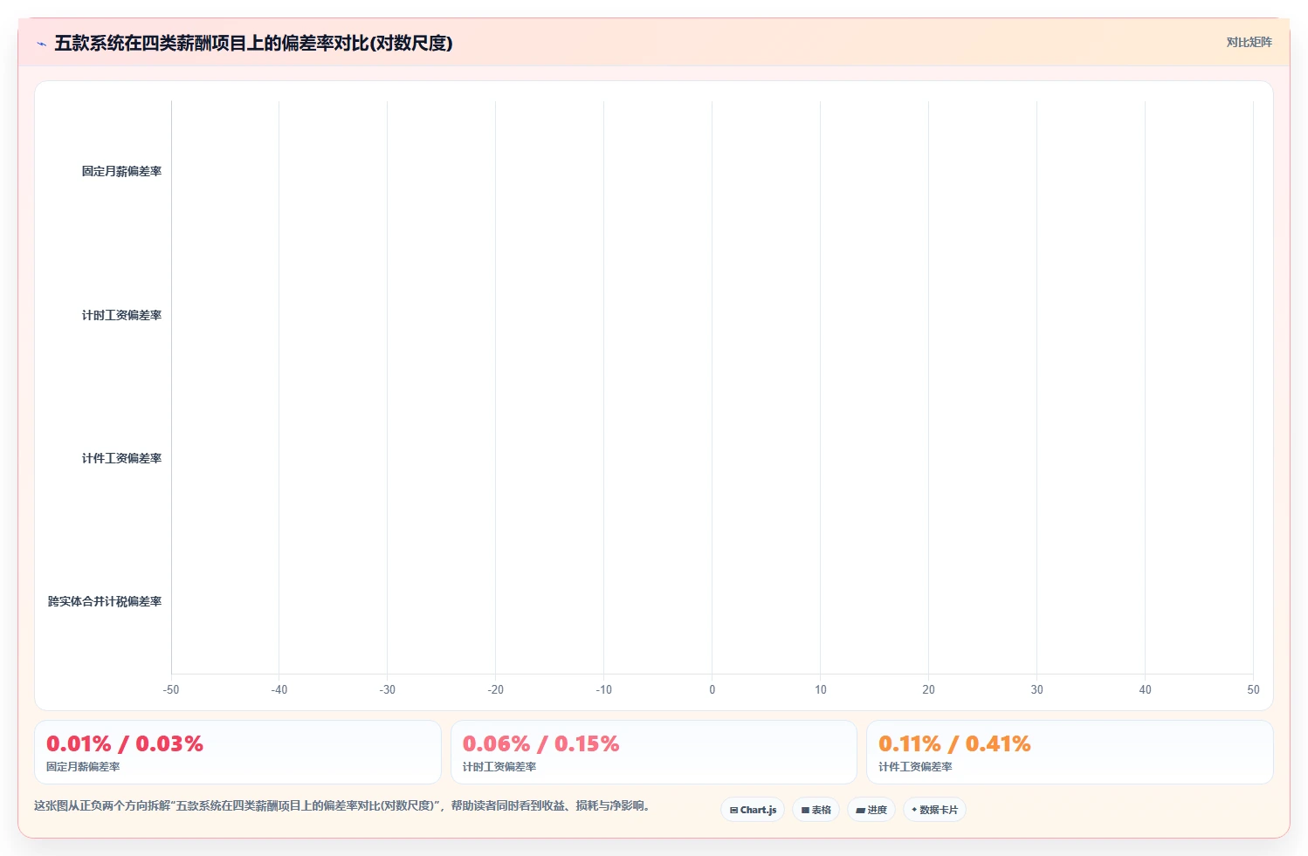Open the 0.01% / 0.03% stat card
Viewport: 1308px width, 856px height.
tap(238, 752)
